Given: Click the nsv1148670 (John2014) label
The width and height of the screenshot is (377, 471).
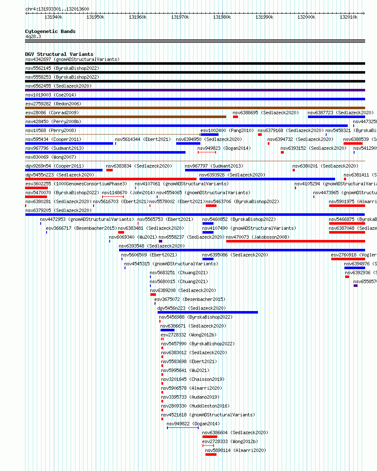Looking at the screenshot, I should point(128,193).
